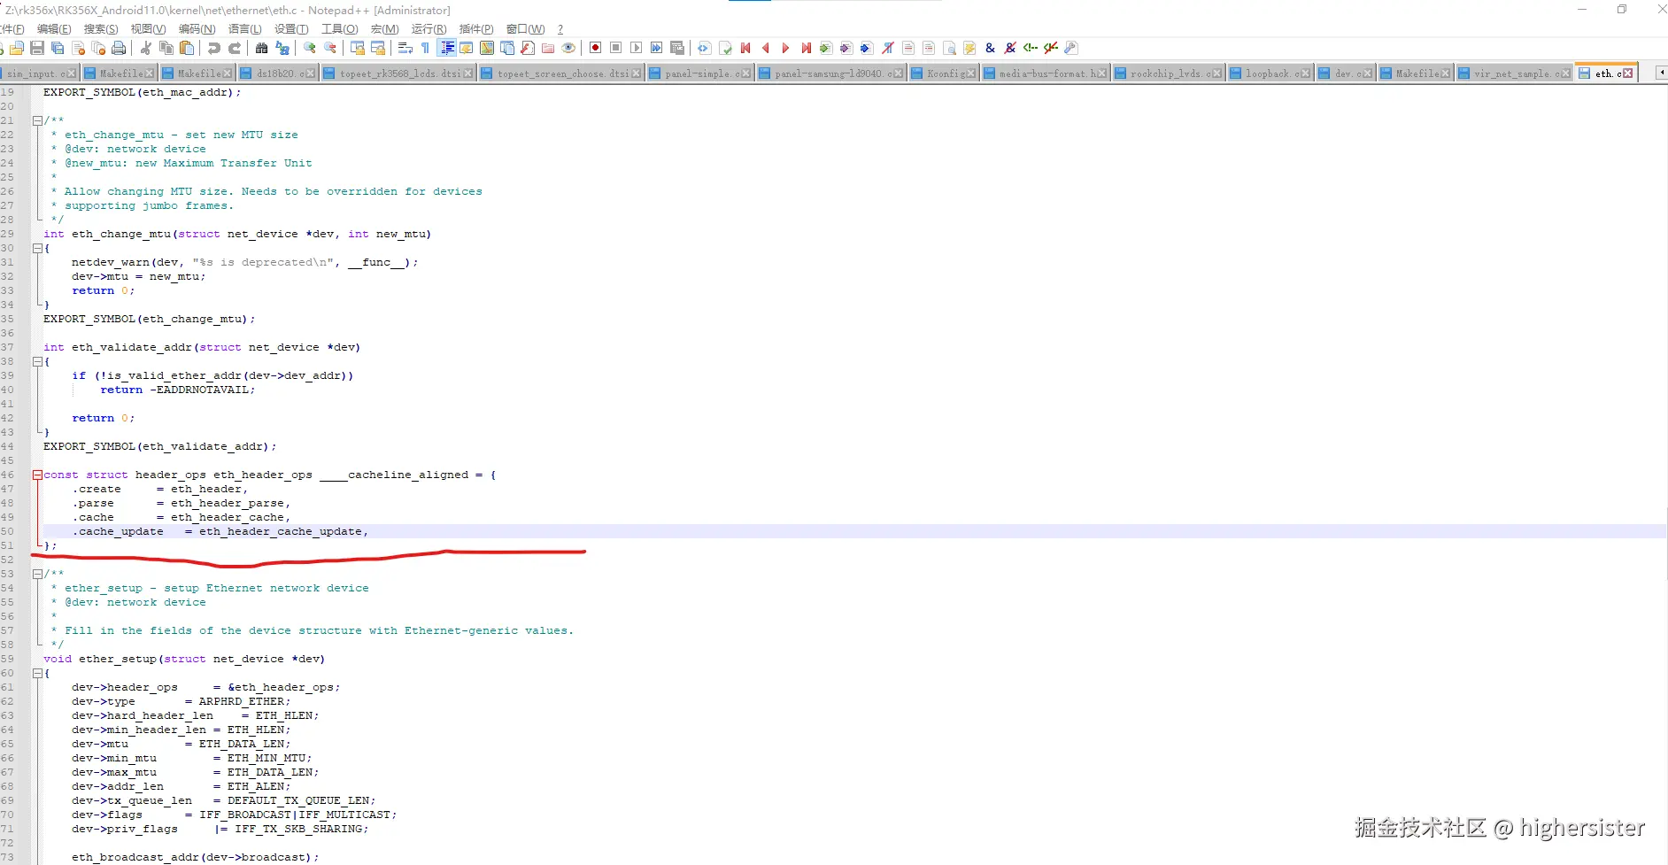Switch to the Kconfig tab

click(x=942, y=73)
